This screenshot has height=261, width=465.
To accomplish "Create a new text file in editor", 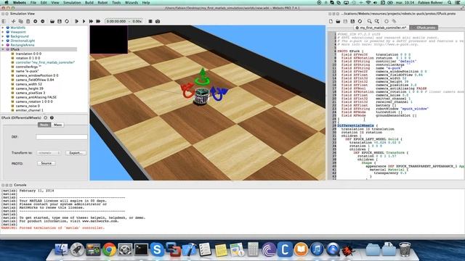I will click(x=331, y=21).
